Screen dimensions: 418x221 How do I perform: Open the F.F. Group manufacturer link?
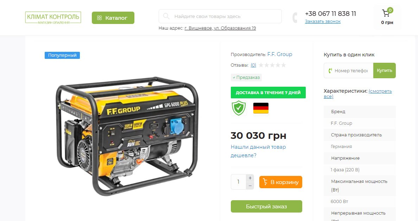[x=280, y=54]
